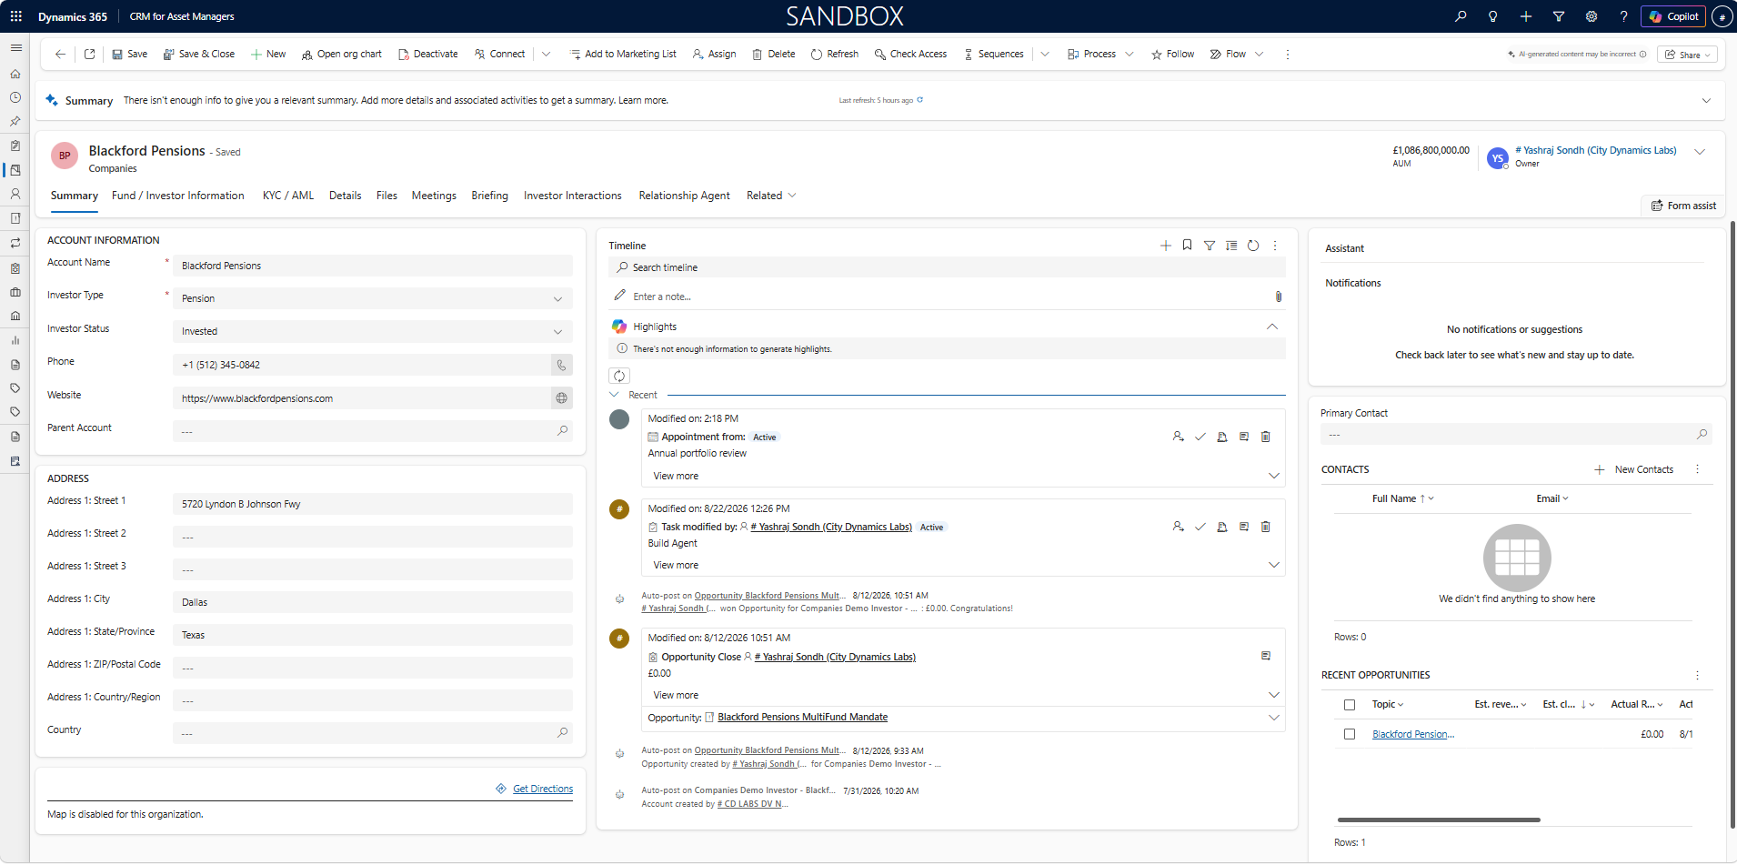
Task: Open the KYC / AML tab
Action: (288, 196)
